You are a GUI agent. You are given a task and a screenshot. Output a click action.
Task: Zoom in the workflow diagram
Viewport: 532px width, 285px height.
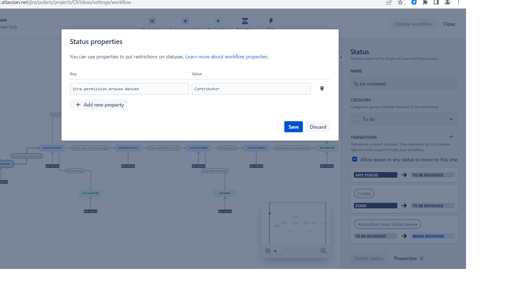[x=323, y=251]
